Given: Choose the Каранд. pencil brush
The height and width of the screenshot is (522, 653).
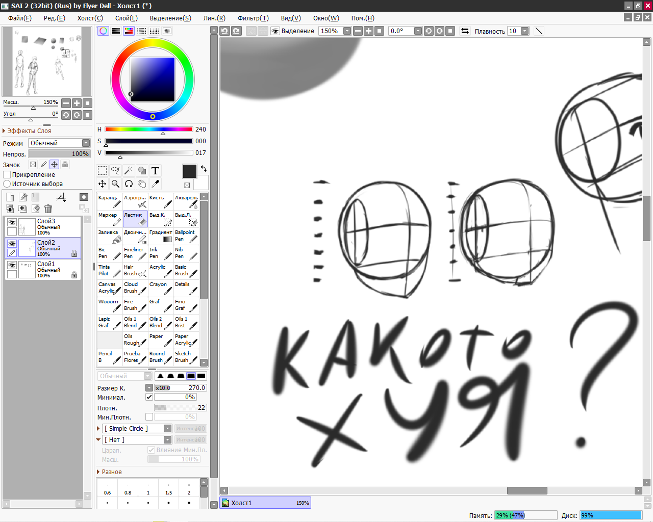Looking at the screenshot, I should pos(110,202).
